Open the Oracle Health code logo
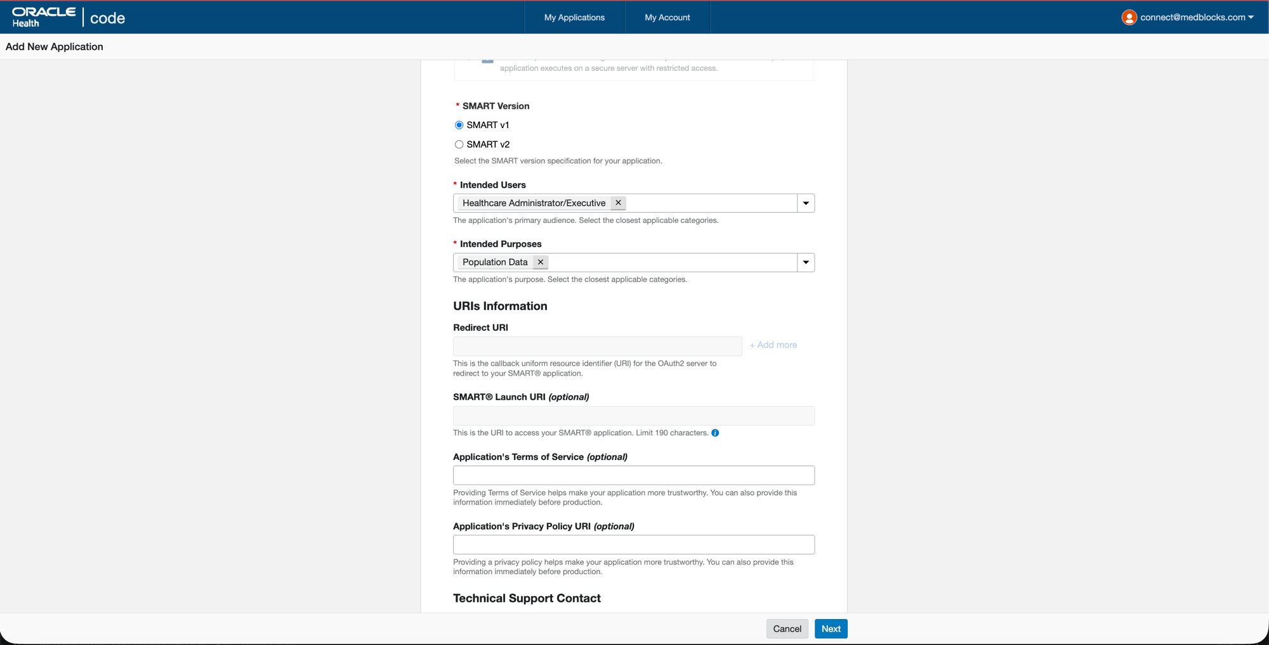1269x645 pixels. click(69, 17)
